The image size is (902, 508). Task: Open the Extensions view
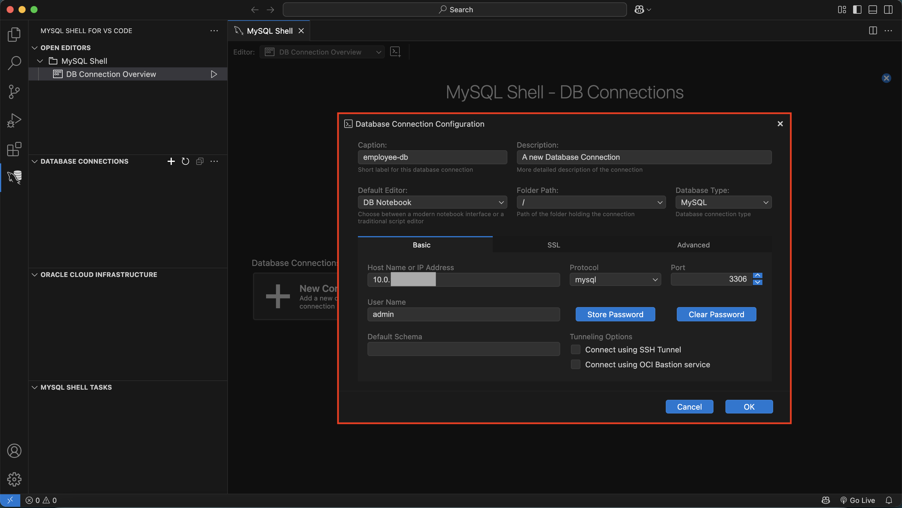coord(14,149)
